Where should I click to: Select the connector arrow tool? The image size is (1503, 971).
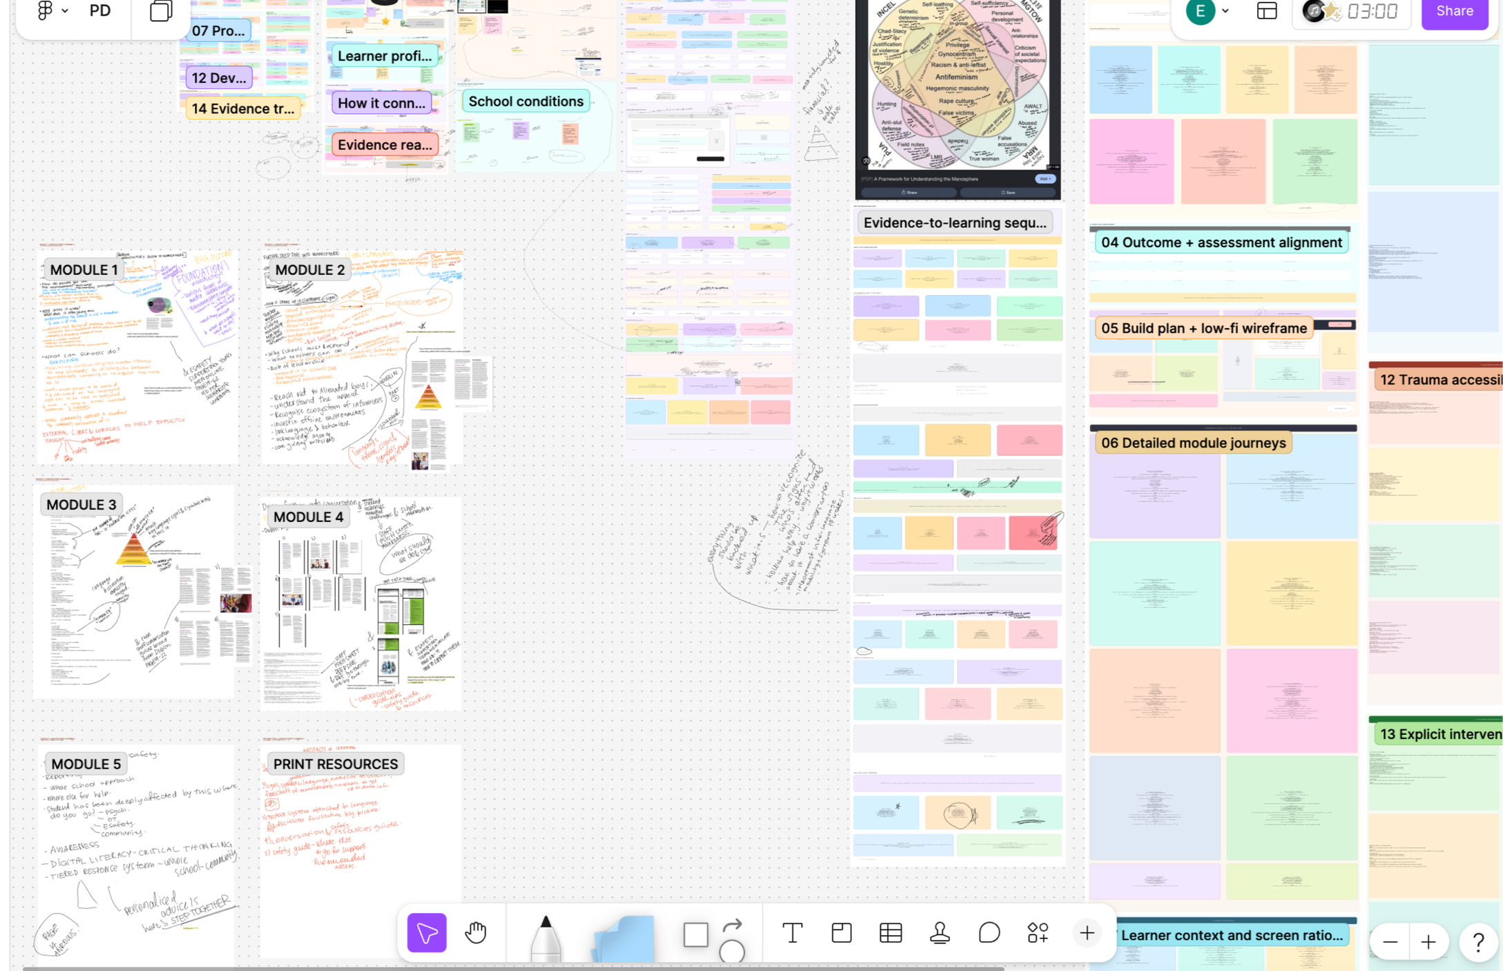(x=733, y=925)
